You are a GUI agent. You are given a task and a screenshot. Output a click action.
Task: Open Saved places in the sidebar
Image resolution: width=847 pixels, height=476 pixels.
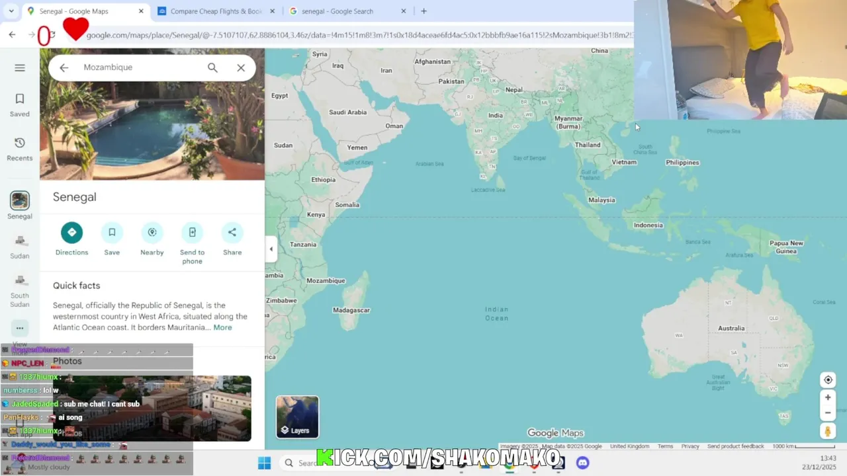click(20, 104)
